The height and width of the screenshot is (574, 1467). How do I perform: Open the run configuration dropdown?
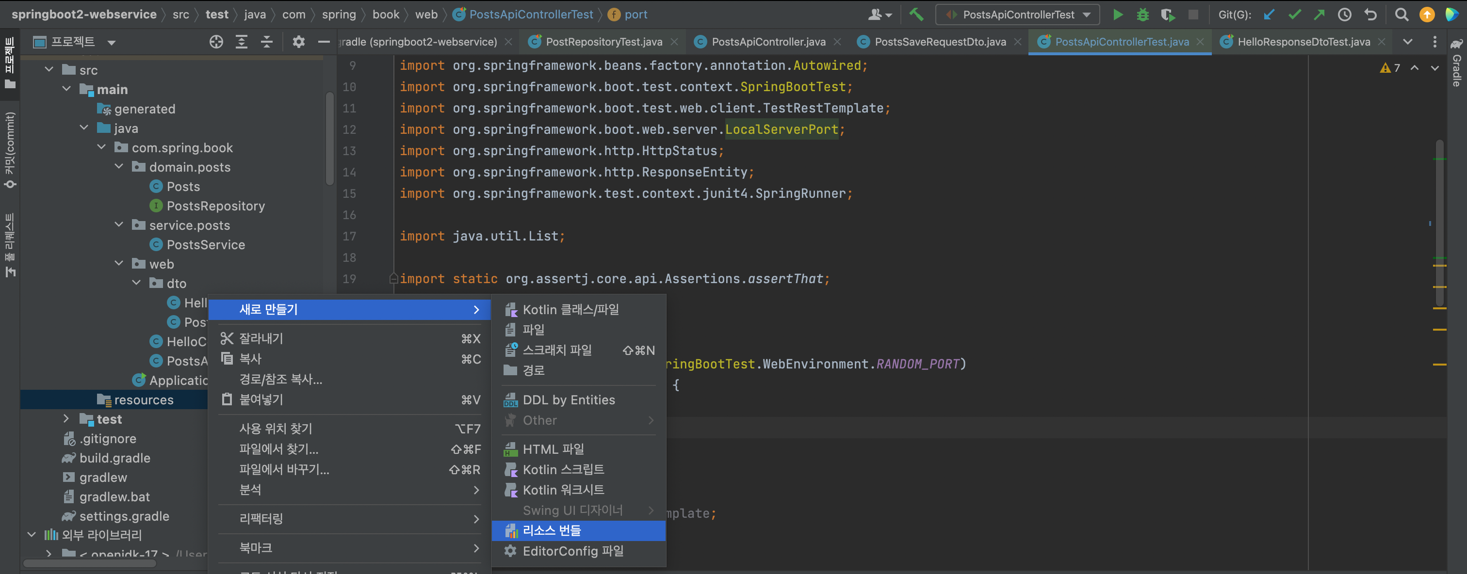pos(1017,15)
